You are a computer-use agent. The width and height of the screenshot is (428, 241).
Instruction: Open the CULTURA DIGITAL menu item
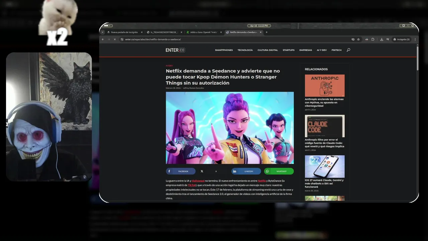pos(267,50)
